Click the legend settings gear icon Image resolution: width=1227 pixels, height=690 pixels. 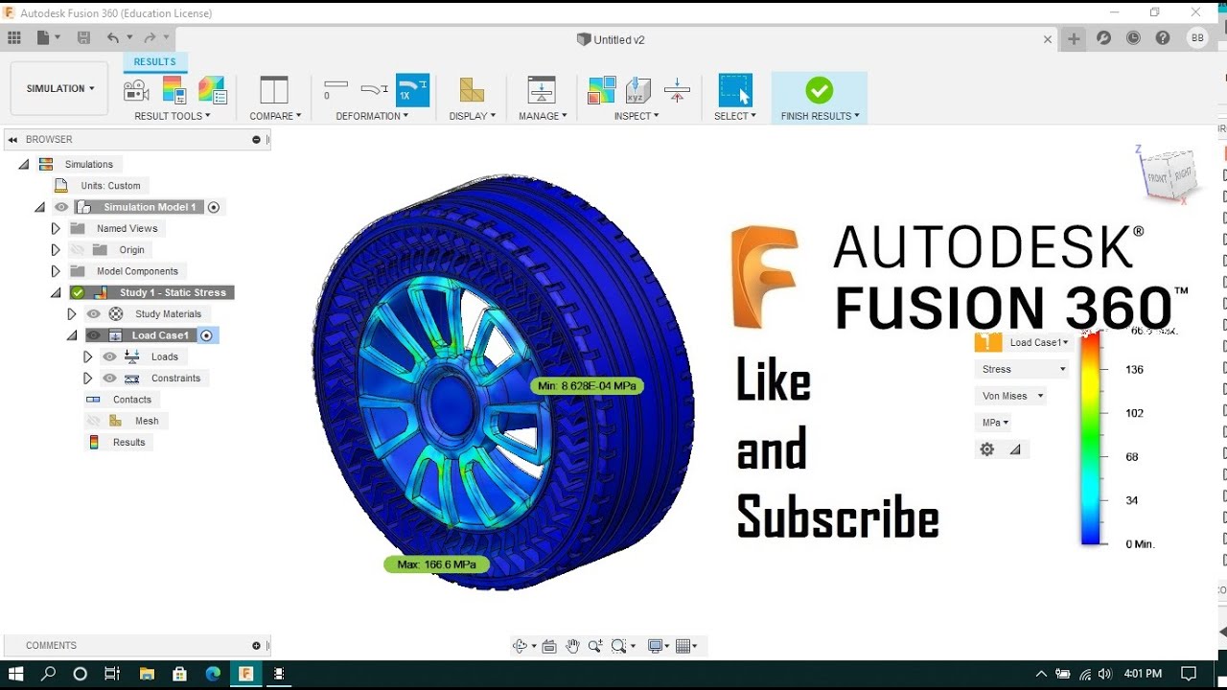(987, 448)
